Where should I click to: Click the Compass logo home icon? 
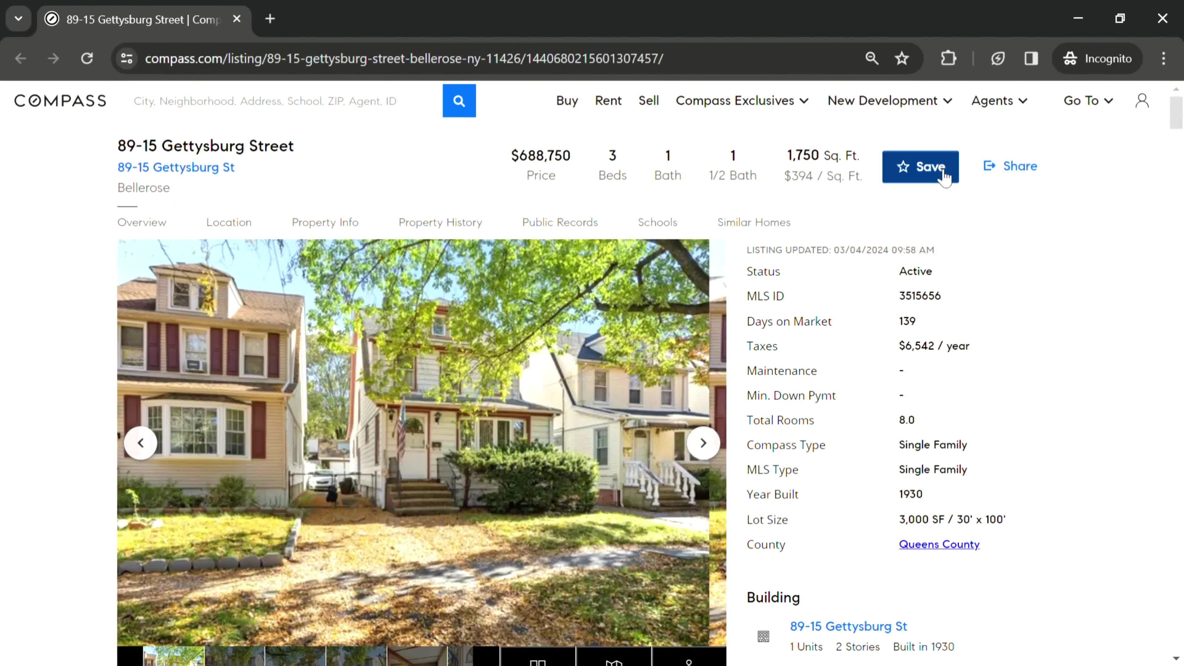(60, 100)
